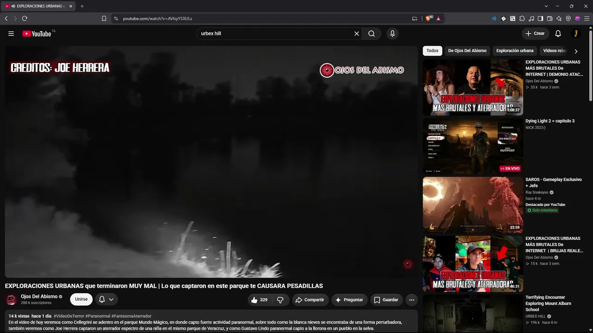Submit search with the magnifying glass icon

click(x=372, y=34)
